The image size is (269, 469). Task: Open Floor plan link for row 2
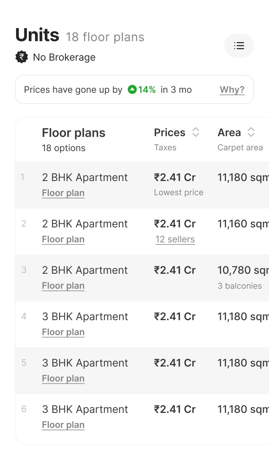[x=63, y=239]
